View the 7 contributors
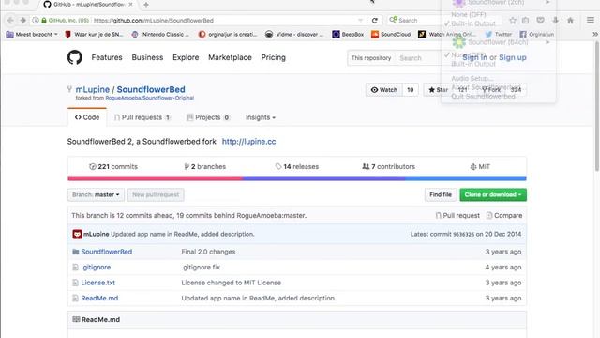Screen dimensions: 600x338 (x=389, y=167)
